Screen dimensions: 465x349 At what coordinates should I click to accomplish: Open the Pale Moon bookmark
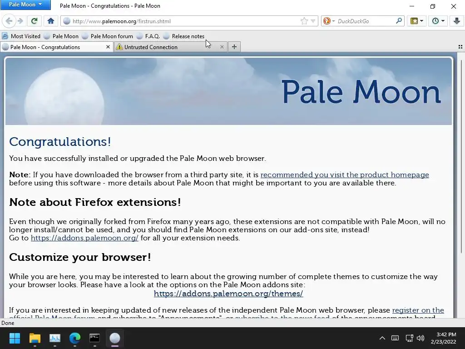point(61,36)
